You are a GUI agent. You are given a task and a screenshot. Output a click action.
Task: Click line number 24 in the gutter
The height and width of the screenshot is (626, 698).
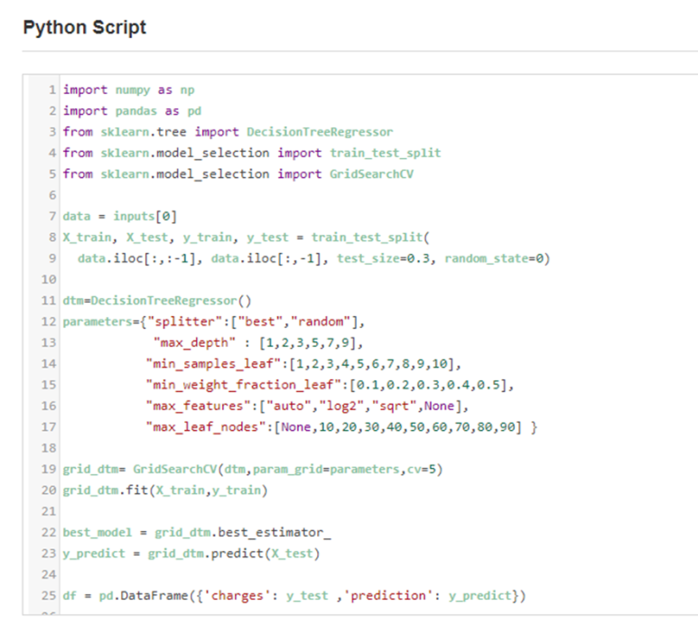(49, 575)
